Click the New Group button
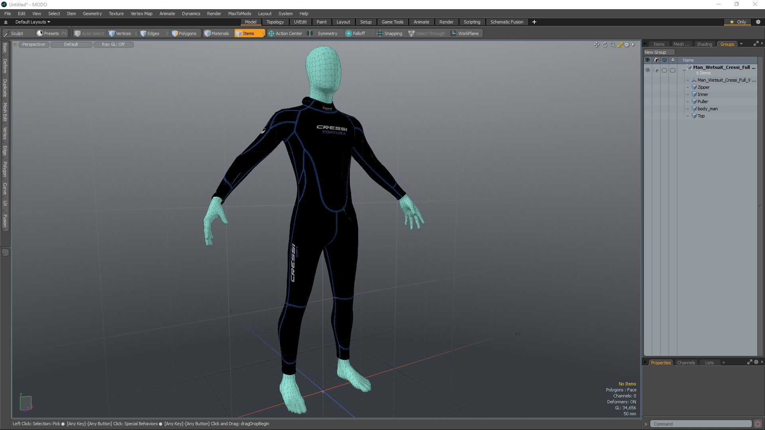This screenshot has width=765, height=430. click(x=659, y=52)
